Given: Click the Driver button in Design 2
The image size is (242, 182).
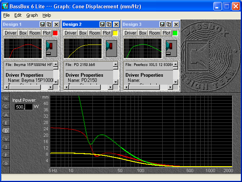Looking at the screenshot, I should pyautogui.click(x=70, y=33).
